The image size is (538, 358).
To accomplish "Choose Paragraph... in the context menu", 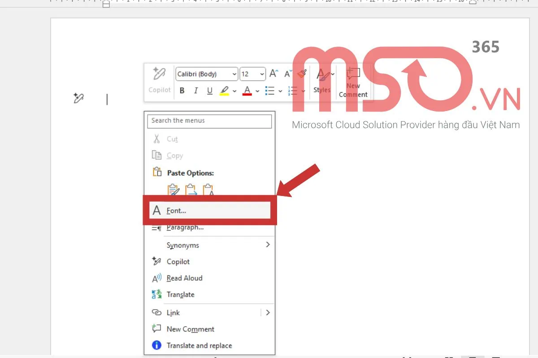I will [x=185, y=227].
